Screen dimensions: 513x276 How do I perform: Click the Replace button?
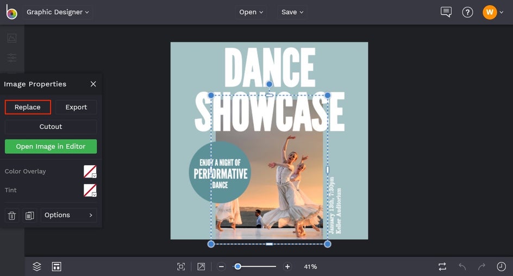pyautogui.click(x=28, y=107)
